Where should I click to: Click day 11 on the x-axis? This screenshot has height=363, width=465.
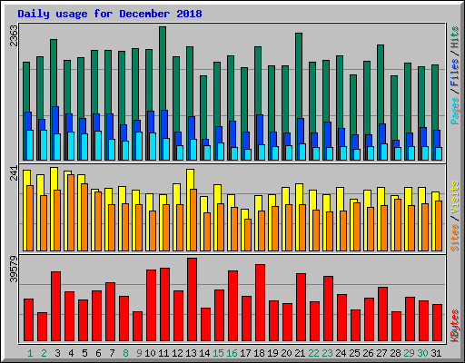click(163, 353)
